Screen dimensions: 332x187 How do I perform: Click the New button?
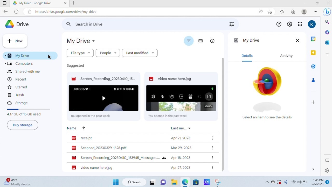15,41
